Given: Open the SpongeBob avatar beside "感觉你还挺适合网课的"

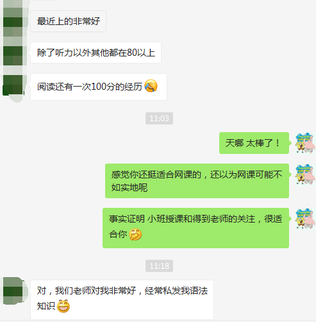Looking at the screenshot, I should pos(305,174).
